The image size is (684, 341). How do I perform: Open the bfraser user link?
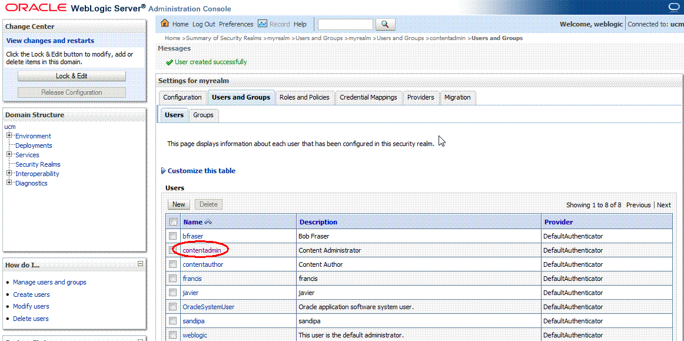click(x=193, y=236)
